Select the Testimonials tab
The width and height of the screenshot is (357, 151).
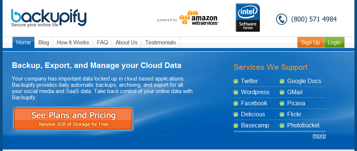[x=160, y=42]
